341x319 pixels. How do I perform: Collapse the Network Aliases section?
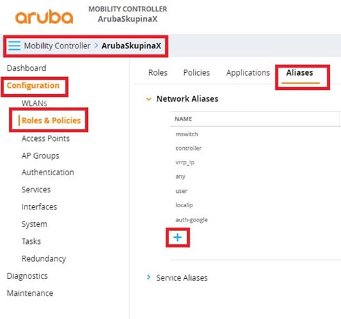click(x=149, y=99)
